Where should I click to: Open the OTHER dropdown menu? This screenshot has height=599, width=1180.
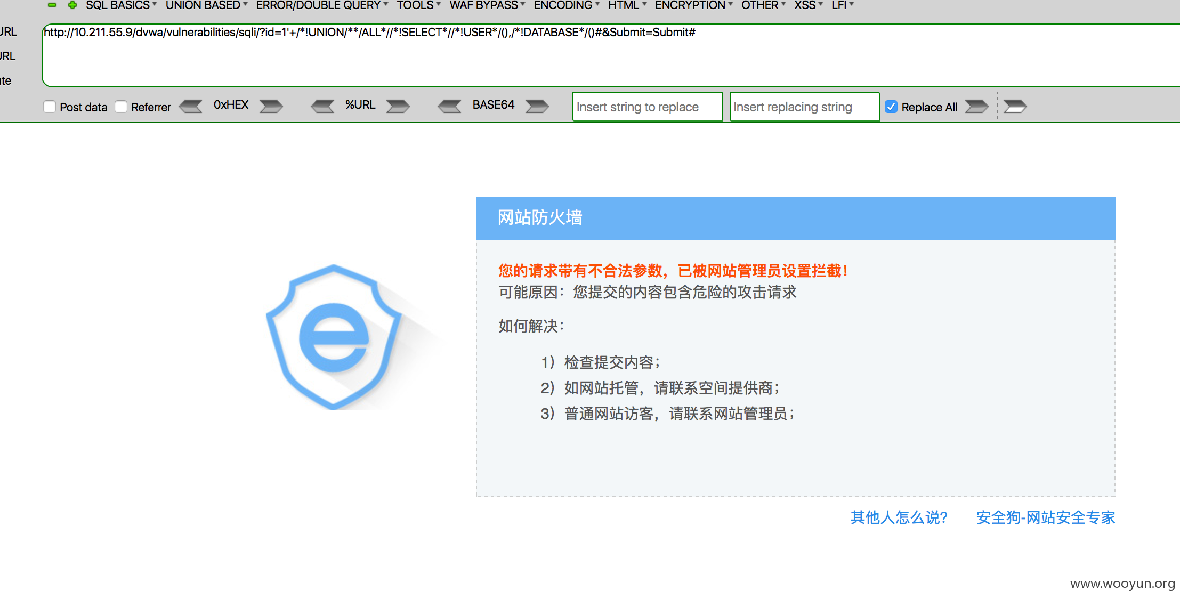[764, 5]
